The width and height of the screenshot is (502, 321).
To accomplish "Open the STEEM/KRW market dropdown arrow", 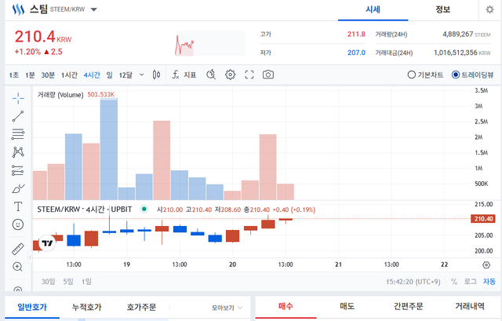I will click(x=94, y=9).
